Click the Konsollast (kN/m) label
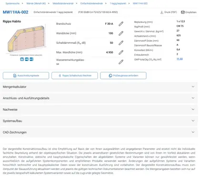This screenshot has height=177, width=200. click(143, 50)
